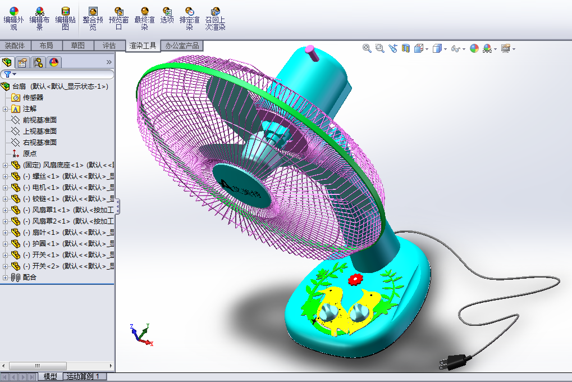Viewport: 572px width, 382px height.
Task: Open Apply Scene dropdown arrow
Action: [x=496, y=49]
